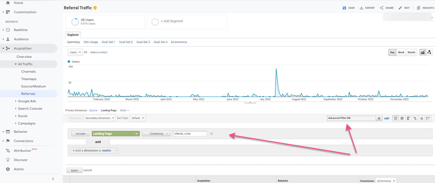This screenshot has height=183, width=435.
Task: Click the referral_code filter text field
Action: pyautogui.click(x=190, y=134)
